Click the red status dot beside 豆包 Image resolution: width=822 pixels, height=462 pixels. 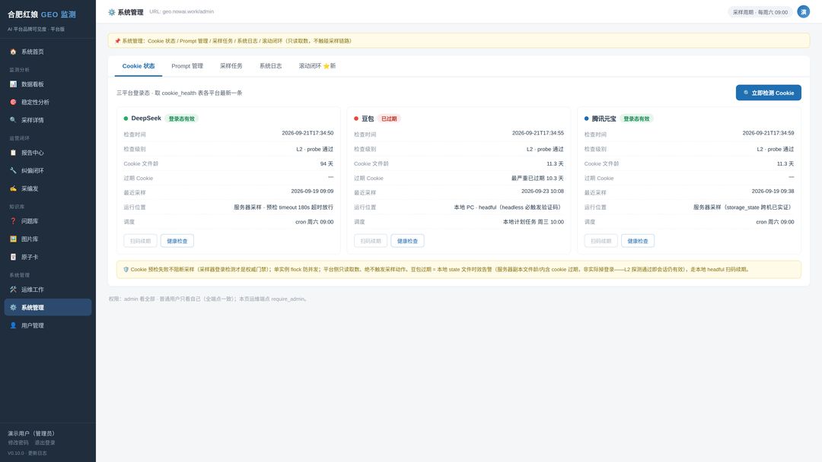[x=356, y=119]
